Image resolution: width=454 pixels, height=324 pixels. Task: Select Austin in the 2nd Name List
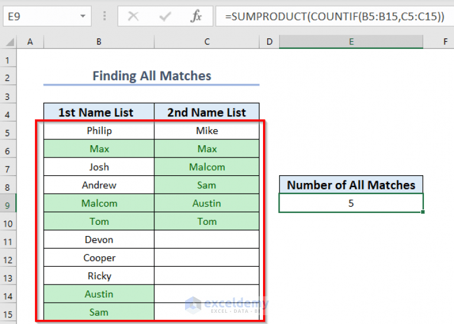click(207, 203)
